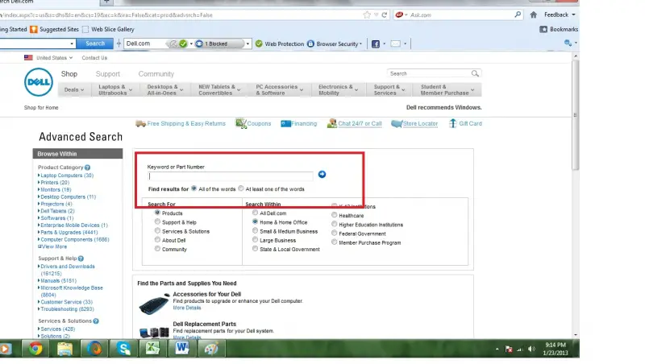
Task: Open the Feedback dropdown in browser
Action: point(560,14)
